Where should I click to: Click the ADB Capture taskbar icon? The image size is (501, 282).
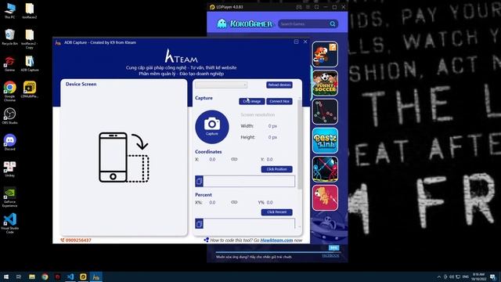[96, 277]
